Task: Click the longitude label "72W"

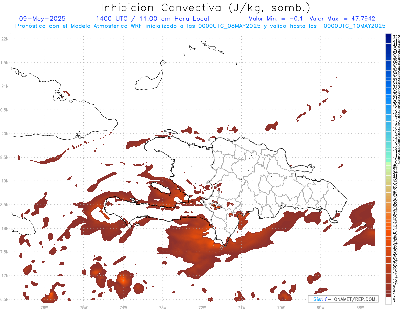Action: [202, 307]
